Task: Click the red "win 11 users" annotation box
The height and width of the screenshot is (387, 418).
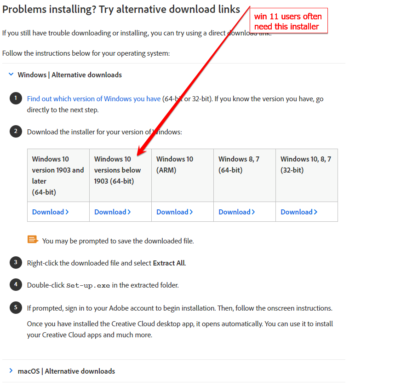Action: [x=288, y=21]
